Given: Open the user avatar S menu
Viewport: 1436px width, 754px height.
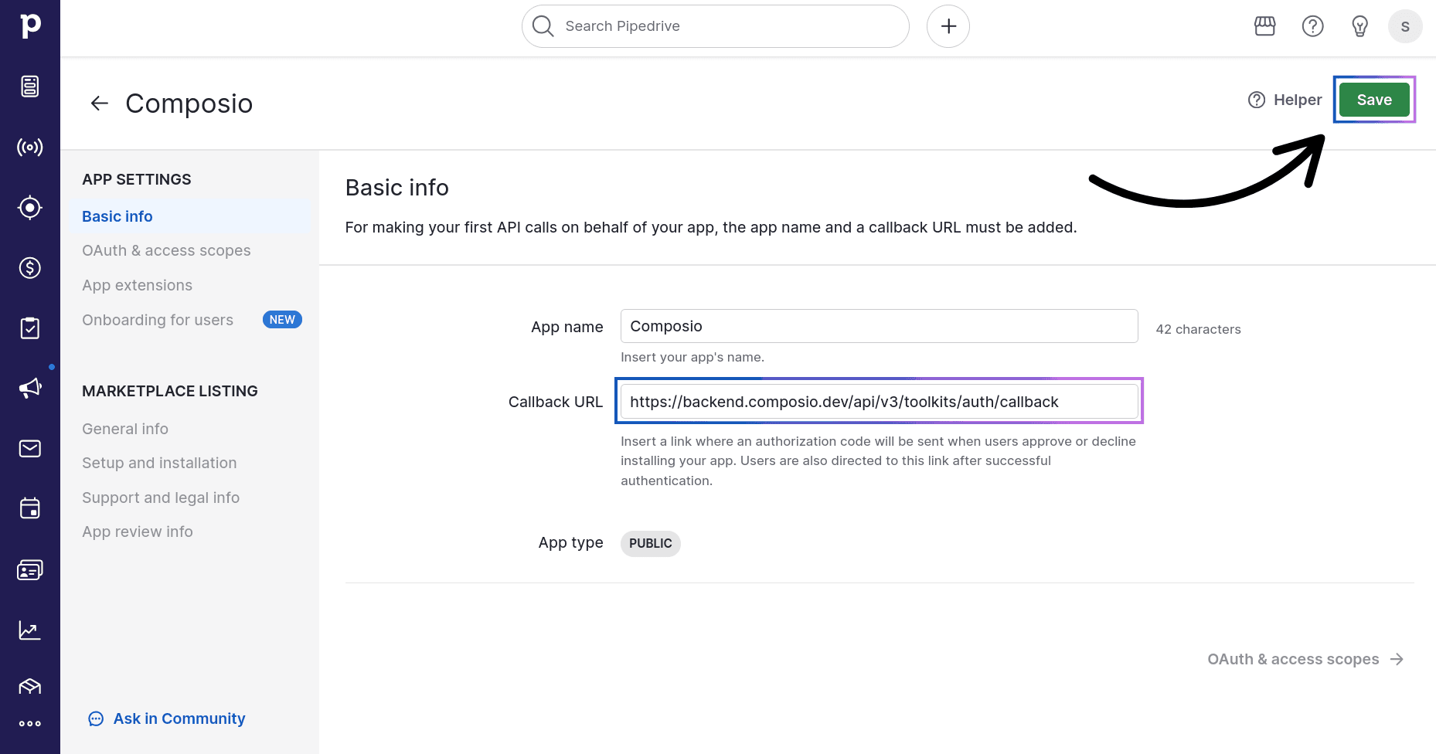Looking at the screenshot, I should click(x=1405, y=26).
